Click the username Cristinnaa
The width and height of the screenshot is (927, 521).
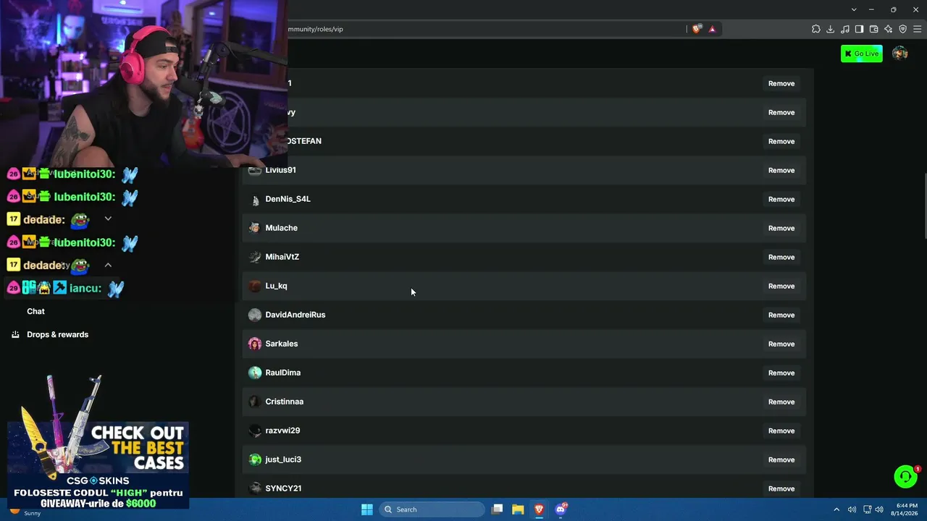point(285,402)
